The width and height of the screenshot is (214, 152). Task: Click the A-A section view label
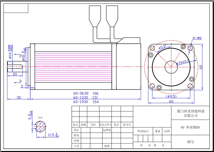click(x=40, y=118)
